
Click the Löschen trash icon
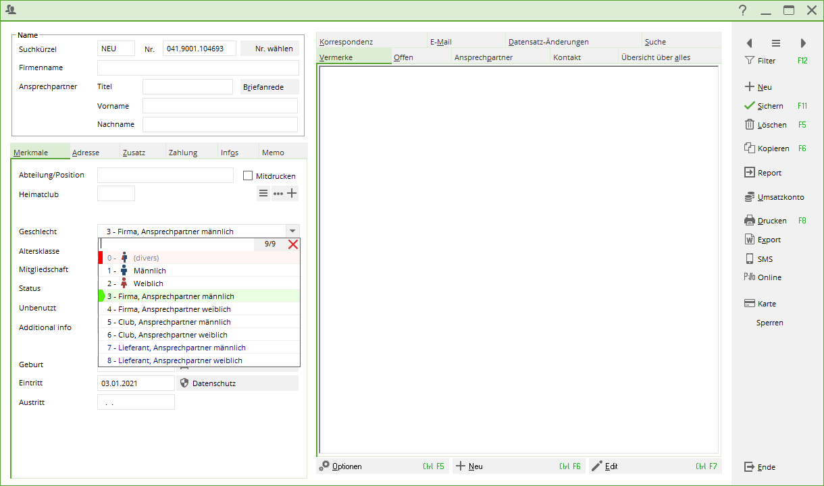(x=749, y=125)
